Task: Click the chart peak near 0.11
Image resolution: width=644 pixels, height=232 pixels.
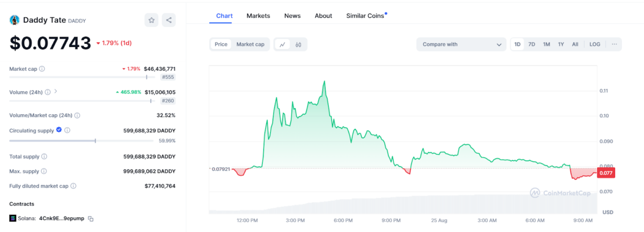Action: (324, 82)
